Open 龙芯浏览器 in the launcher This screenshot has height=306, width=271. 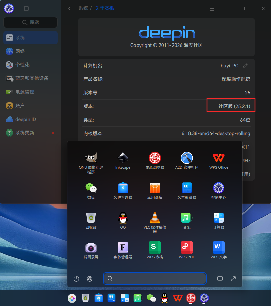click(155, 161)
